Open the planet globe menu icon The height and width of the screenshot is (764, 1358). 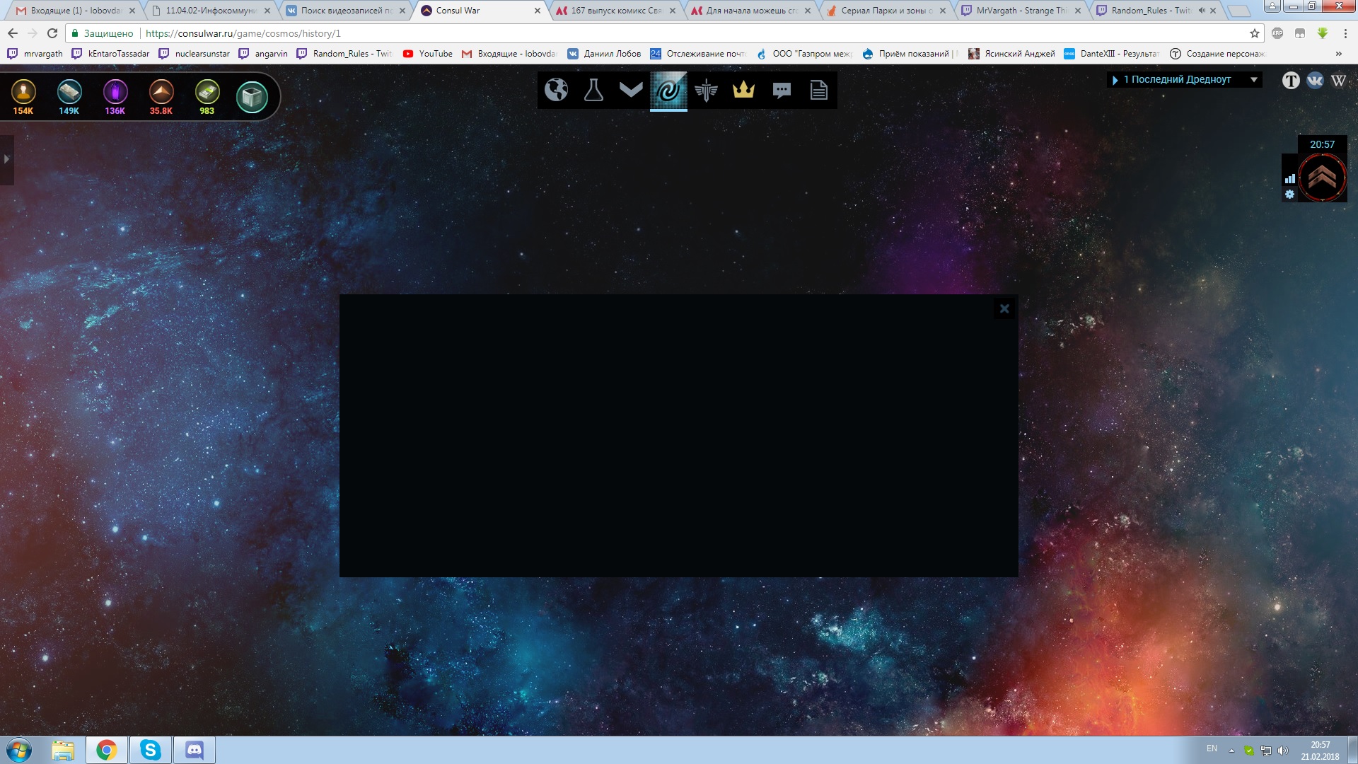pos(557,90)
